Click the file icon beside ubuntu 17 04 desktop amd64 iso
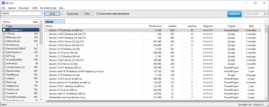269x107 pixels. point(47,30)
